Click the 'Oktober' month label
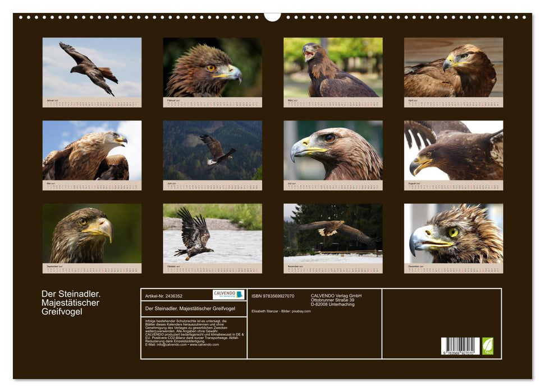Viewport: 545px width, 392px height. point(172,267)
